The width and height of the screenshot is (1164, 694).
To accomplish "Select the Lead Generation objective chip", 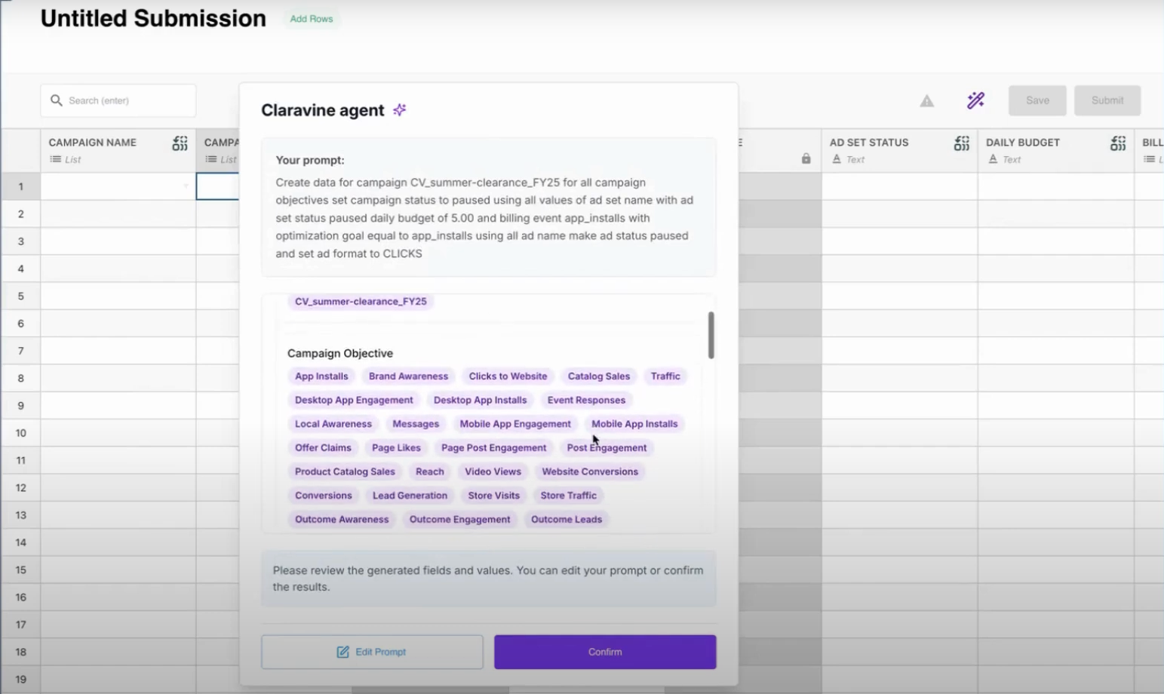I will (410, 496).
